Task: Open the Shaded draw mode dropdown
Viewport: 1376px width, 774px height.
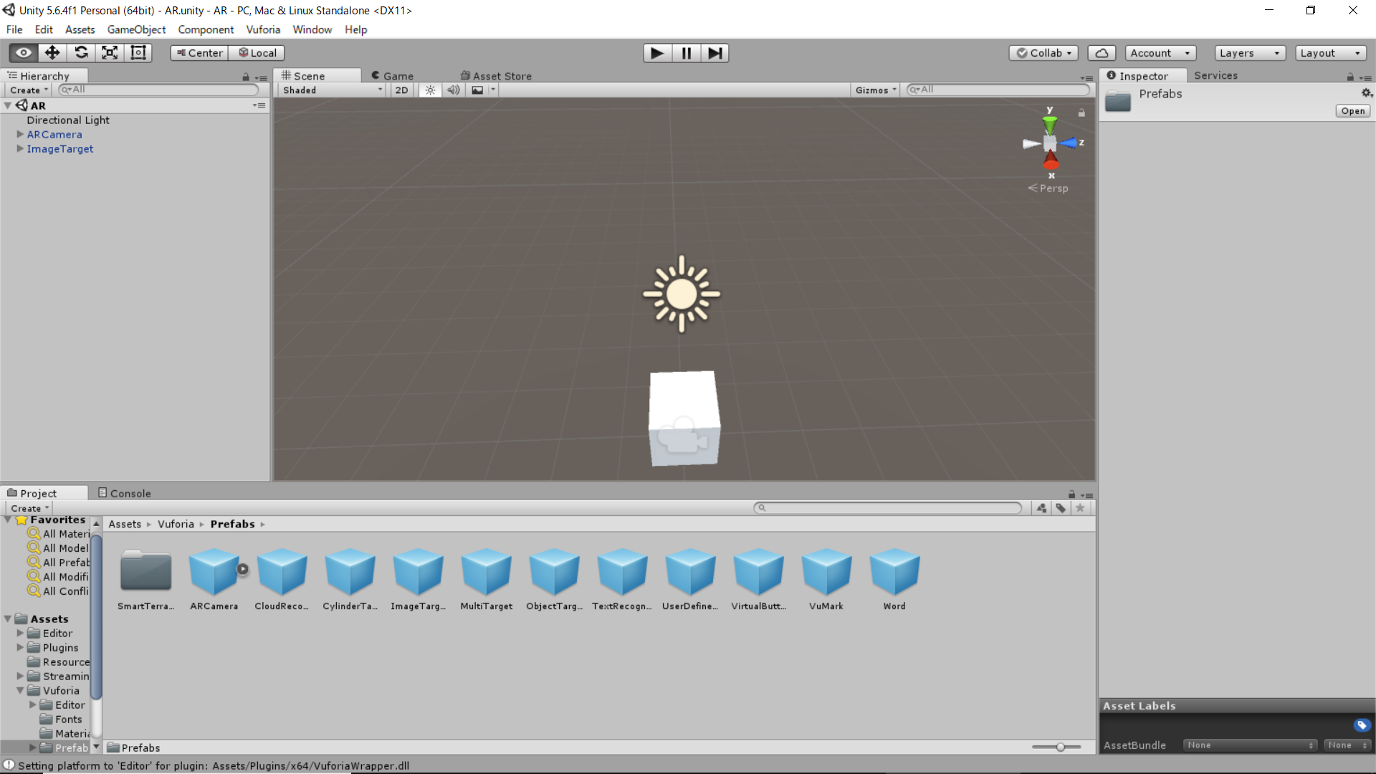Action: click(332, 90)
